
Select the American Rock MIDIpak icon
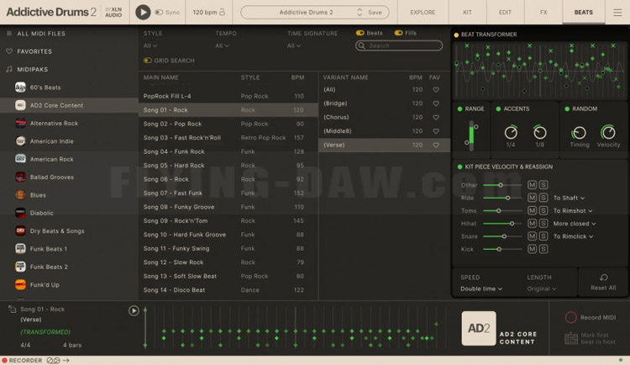point(20,159)
